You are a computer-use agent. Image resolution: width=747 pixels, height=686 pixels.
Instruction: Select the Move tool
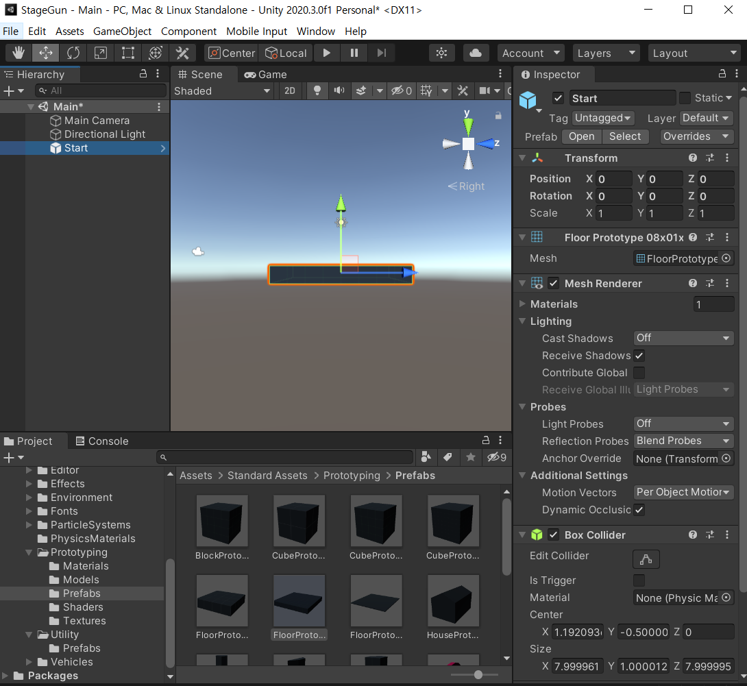click(46, 53)
